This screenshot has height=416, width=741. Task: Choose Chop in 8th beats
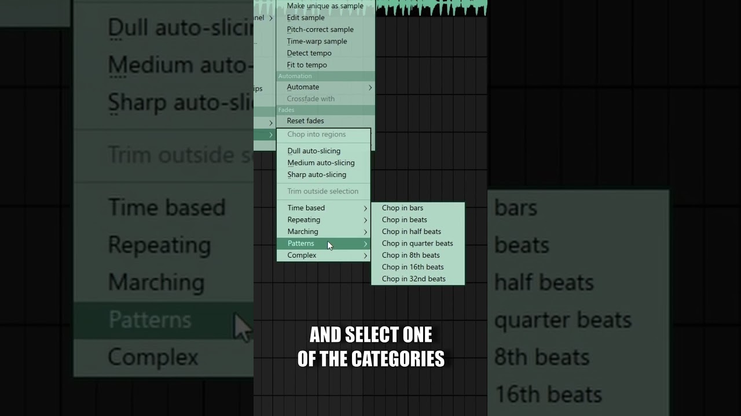click(x=417, y=255)
